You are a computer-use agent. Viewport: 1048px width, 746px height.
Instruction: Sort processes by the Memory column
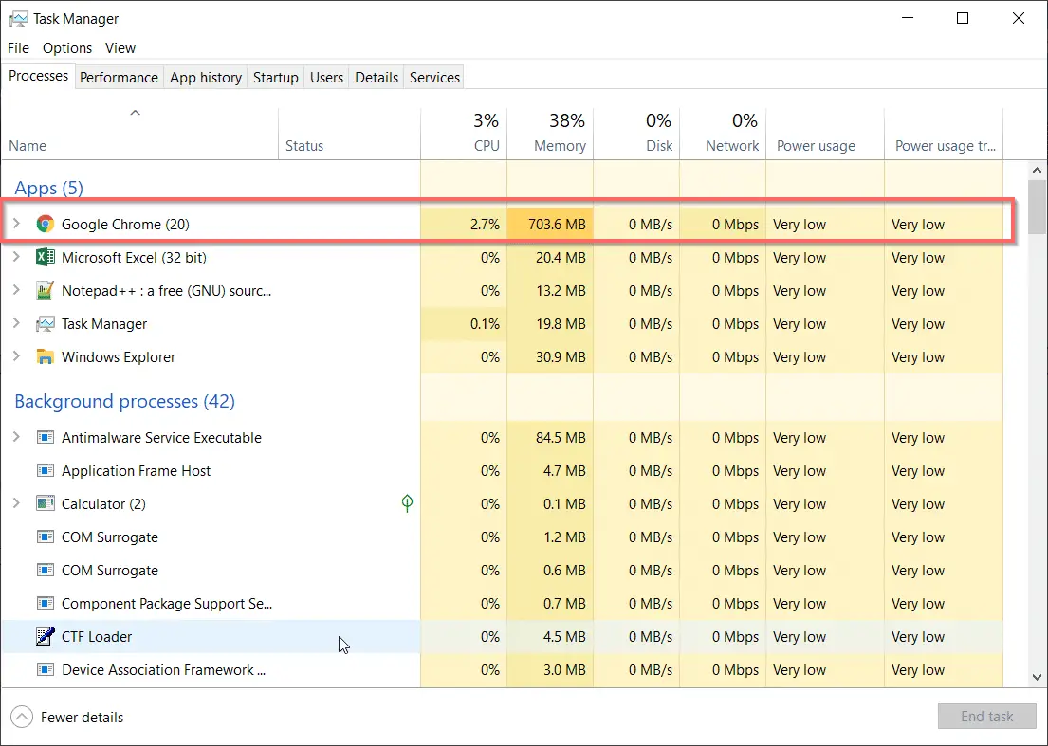click(x=550, y=134)
